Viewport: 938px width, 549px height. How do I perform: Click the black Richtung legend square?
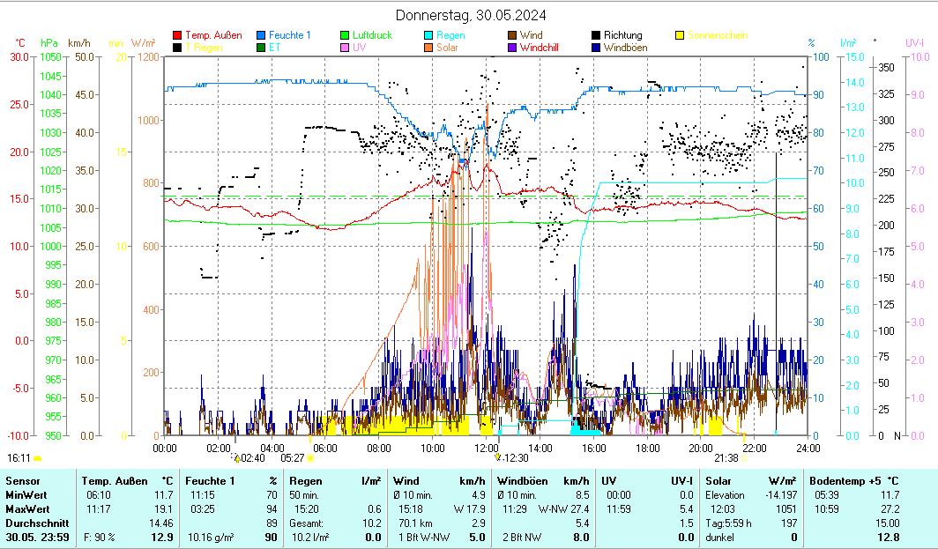coord(597,36)
